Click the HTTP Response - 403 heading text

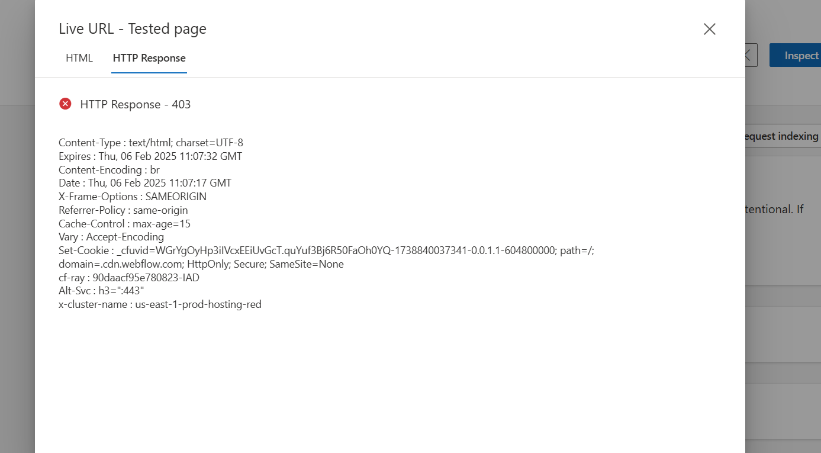point(136,104)
